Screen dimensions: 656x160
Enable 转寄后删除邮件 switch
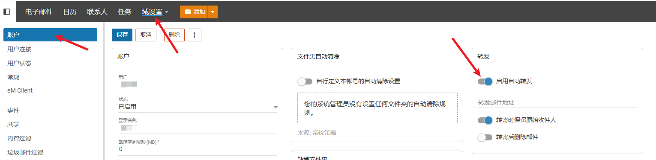(485, 137)
